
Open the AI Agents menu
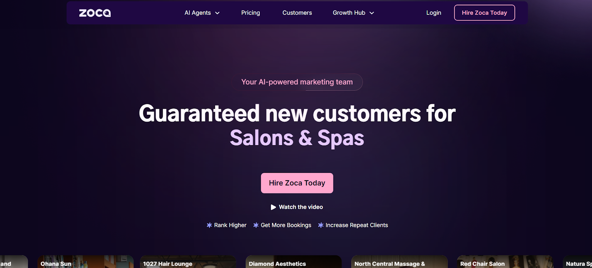click(202, 13)
